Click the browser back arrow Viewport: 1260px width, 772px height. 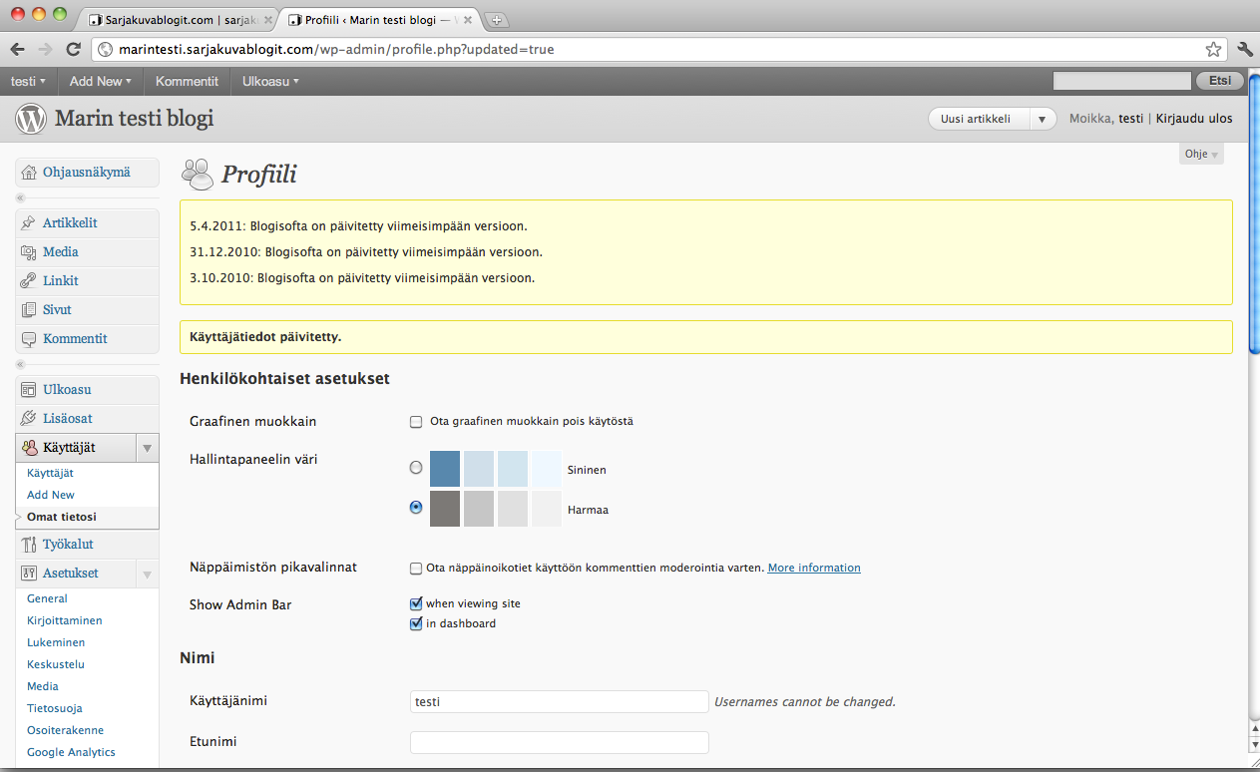pos(17,49)
